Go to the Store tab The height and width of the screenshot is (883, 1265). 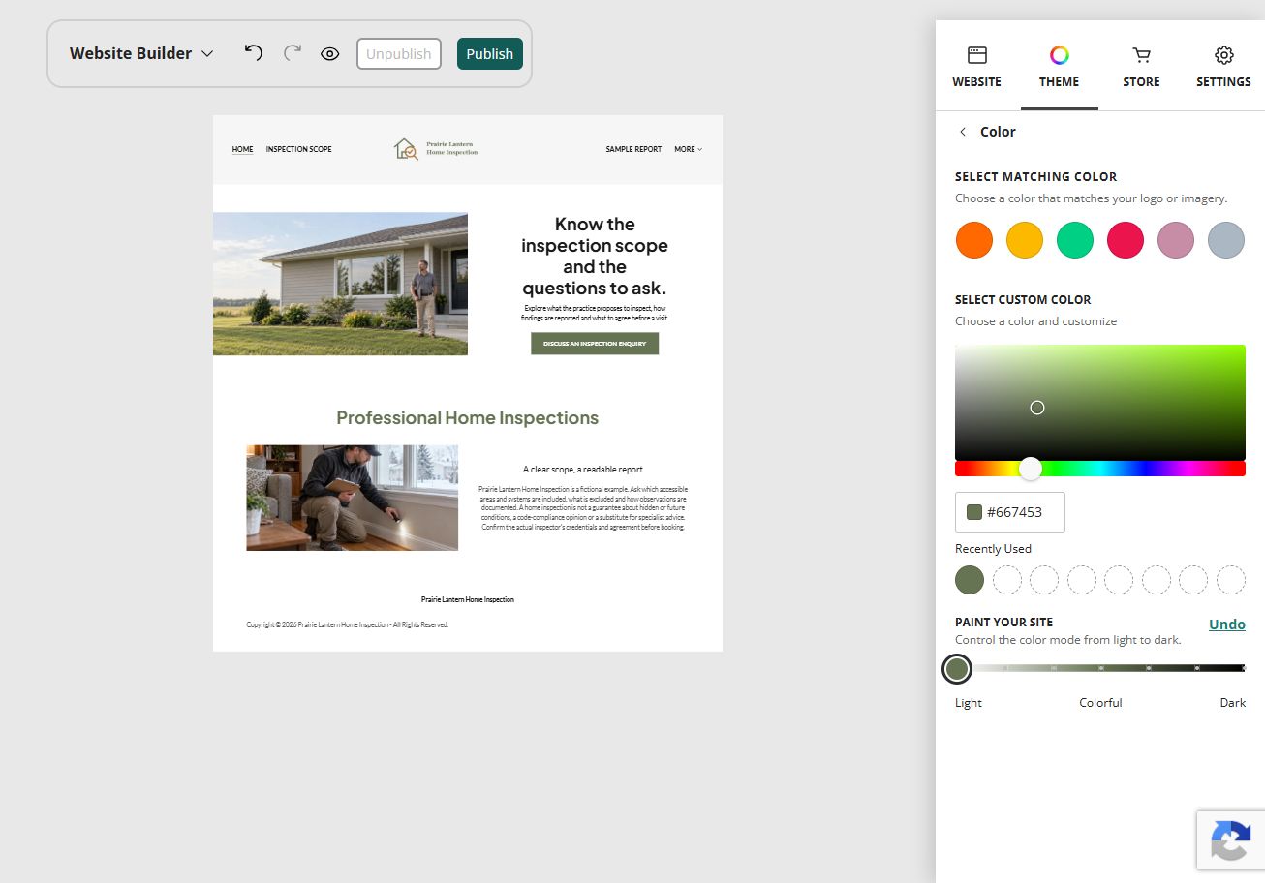pyautogui.click(x=1141, y=67)
